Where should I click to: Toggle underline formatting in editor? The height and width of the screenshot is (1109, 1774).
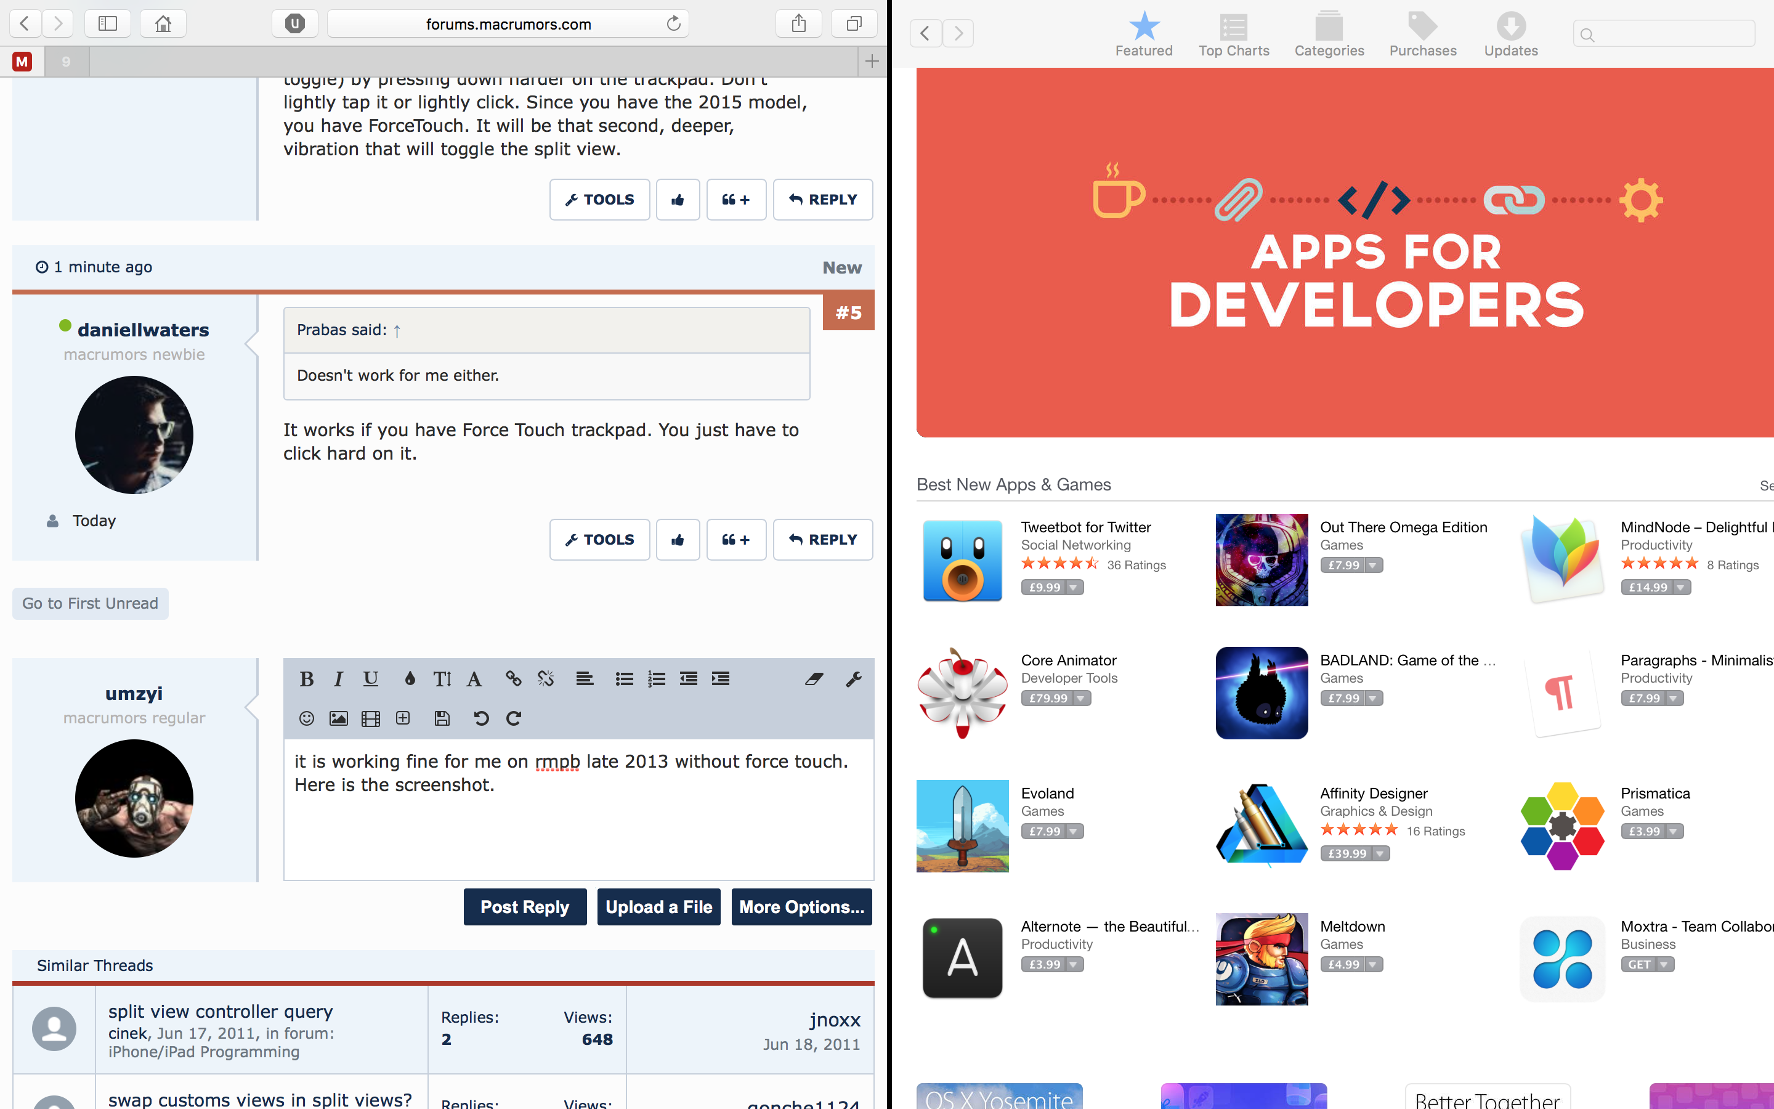coord(371,679)
